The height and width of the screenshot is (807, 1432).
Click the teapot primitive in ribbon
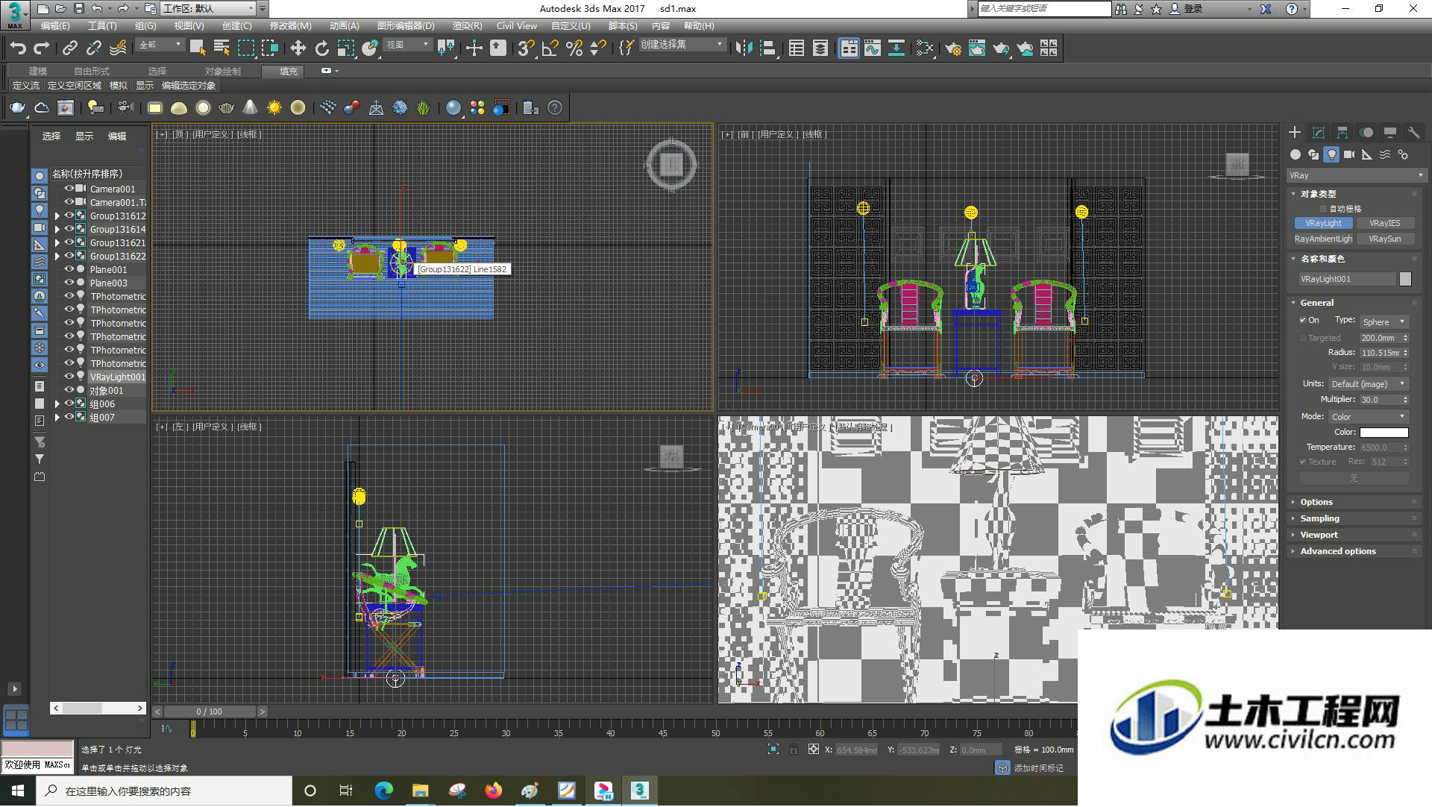226,108
